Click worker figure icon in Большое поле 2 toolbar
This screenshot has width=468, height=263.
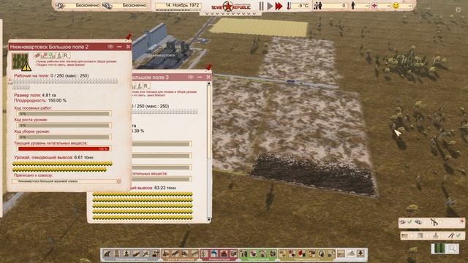(59, 56)
